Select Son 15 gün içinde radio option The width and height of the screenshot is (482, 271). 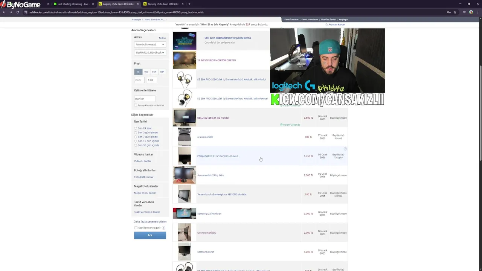(136, 141)
